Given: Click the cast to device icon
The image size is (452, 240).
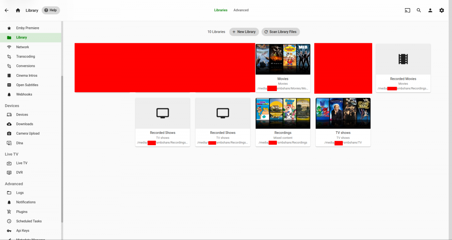Looking at the screenshot, I should pyautogui.click(x=408, y=10).
